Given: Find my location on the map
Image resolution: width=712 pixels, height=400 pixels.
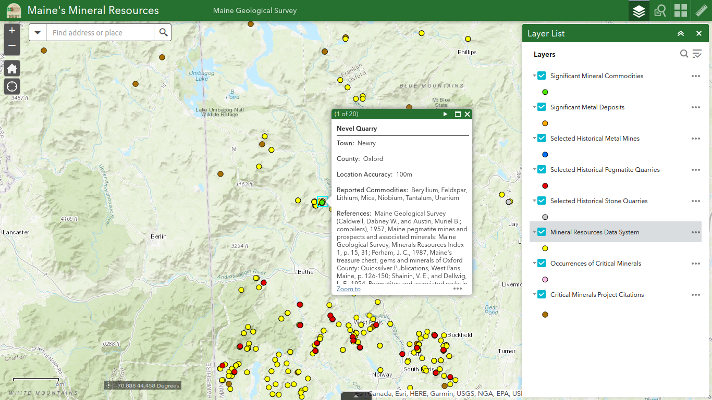Looking at the screenshot, I should (12, 86).
